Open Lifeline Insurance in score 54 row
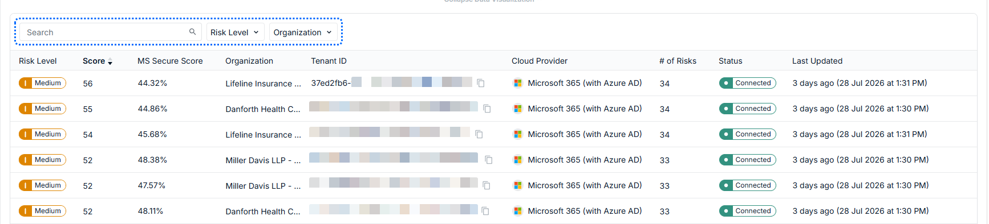989x224 pixels. 263,135
